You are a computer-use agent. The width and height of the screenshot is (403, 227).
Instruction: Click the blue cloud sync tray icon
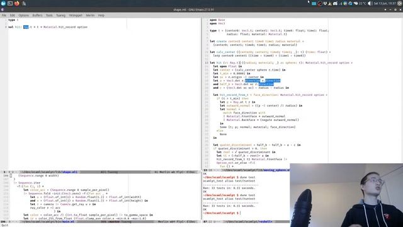pos(350,4)
